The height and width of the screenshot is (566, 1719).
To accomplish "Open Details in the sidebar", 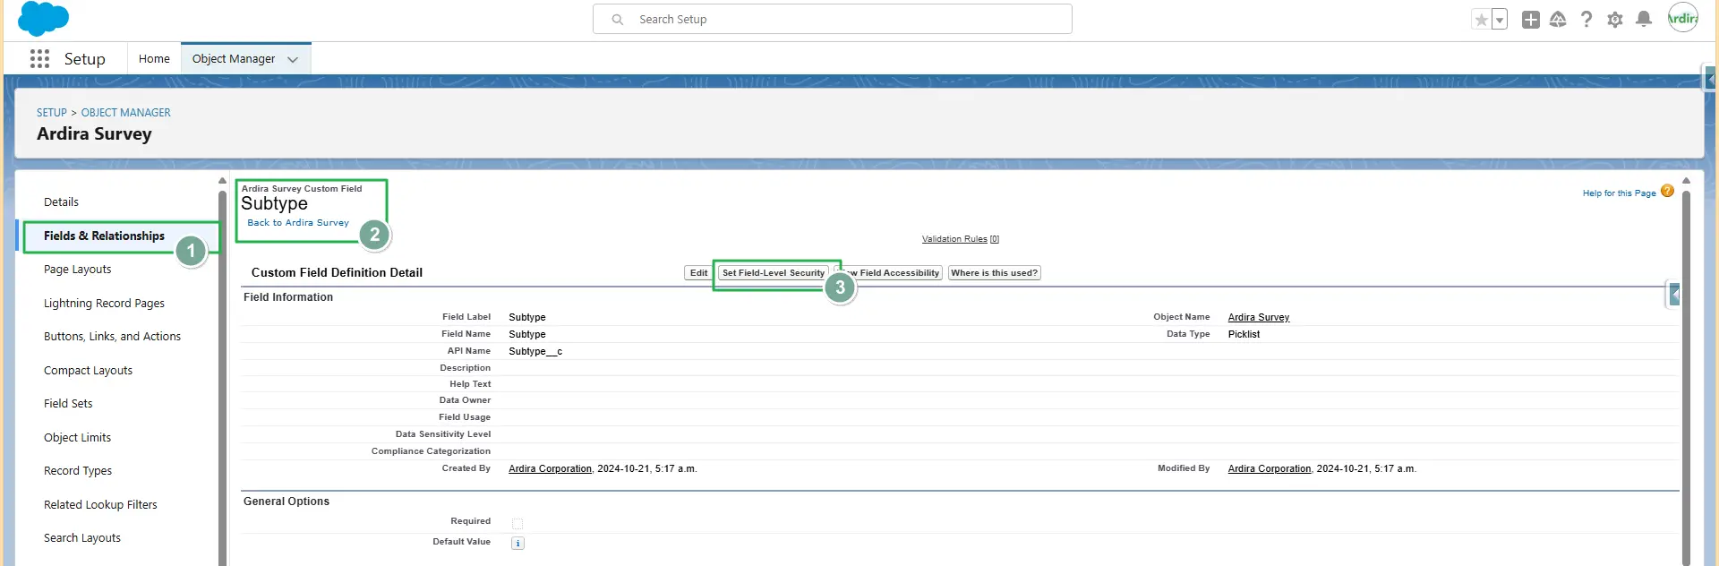I will point(61,202).
